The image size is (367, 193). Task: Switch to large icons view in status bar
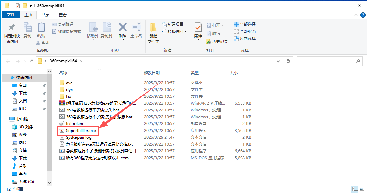[362, 189]
